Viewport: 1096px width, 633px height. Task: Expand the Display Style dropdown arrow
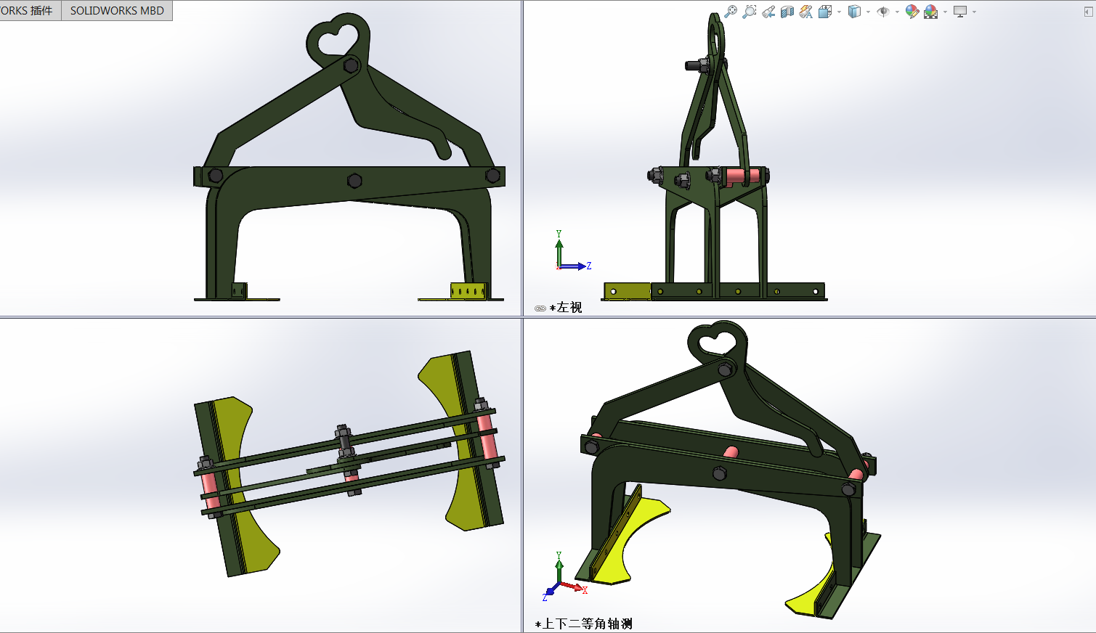click(868, 12)
